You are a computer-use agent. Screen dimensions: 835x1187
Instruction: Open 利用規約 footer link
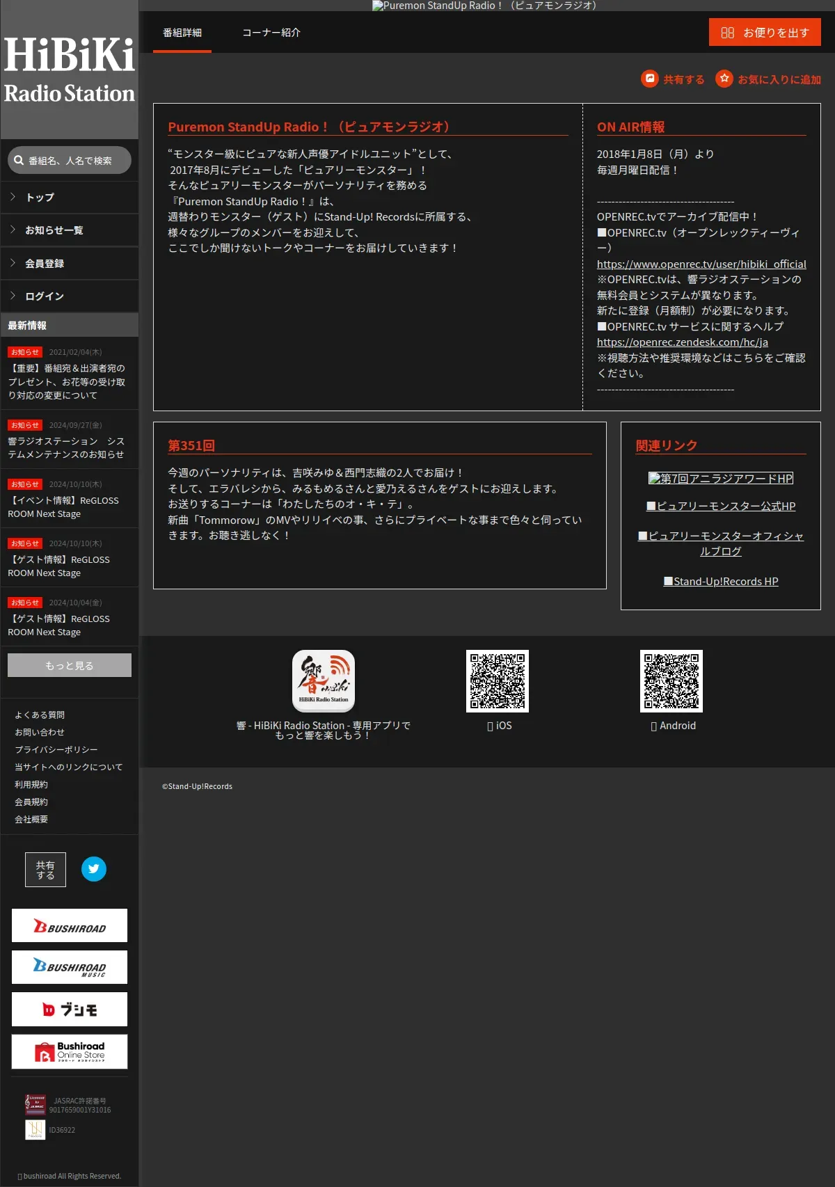[31, 784]
